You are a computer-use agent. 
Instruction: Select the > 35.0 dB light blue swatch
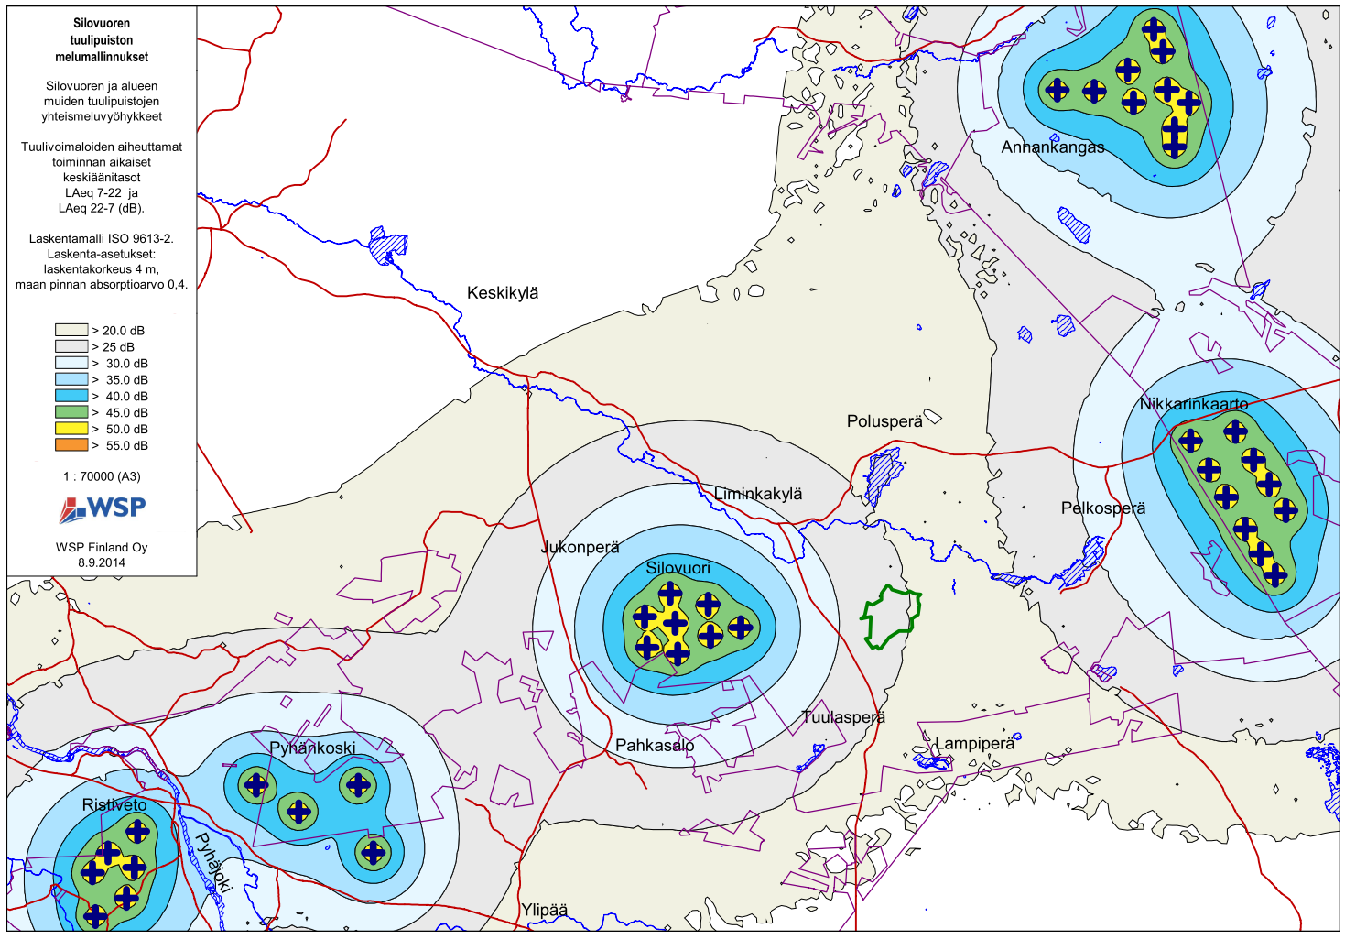point(71,379)
